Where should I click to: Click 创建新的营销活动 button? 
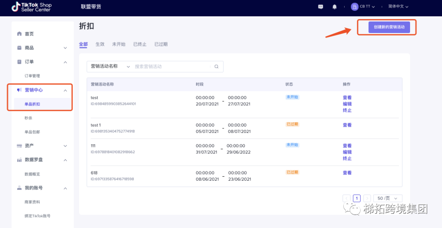[x=389, y=27]
